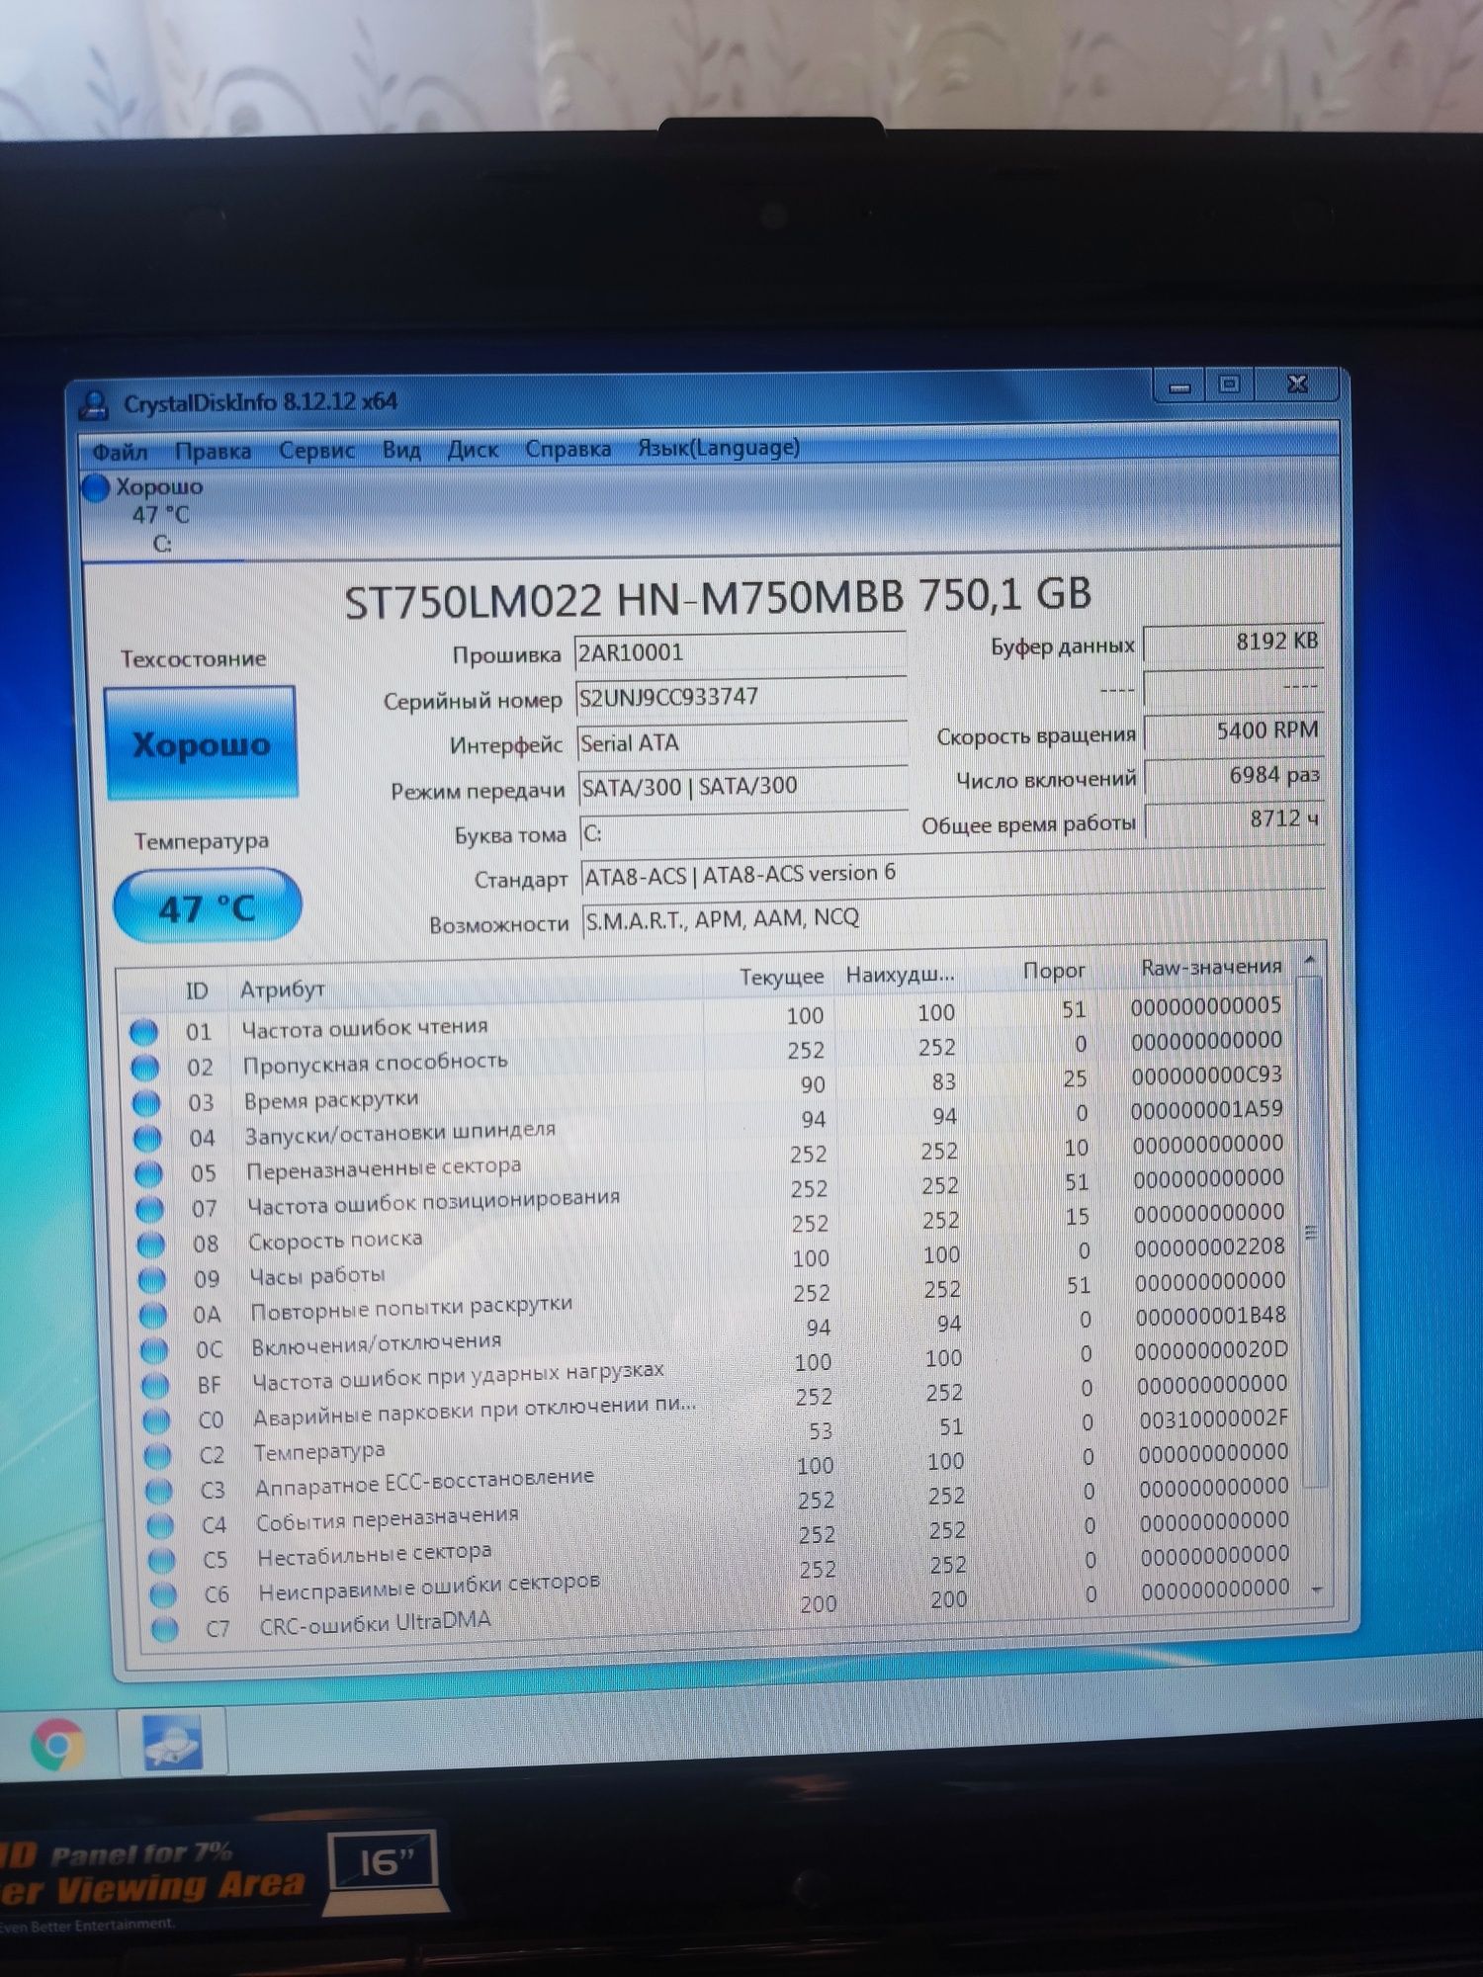Open the Язык(Language) menu
The width and height of the screenshot is (1483, 1977).
click(x=719, y=447)
